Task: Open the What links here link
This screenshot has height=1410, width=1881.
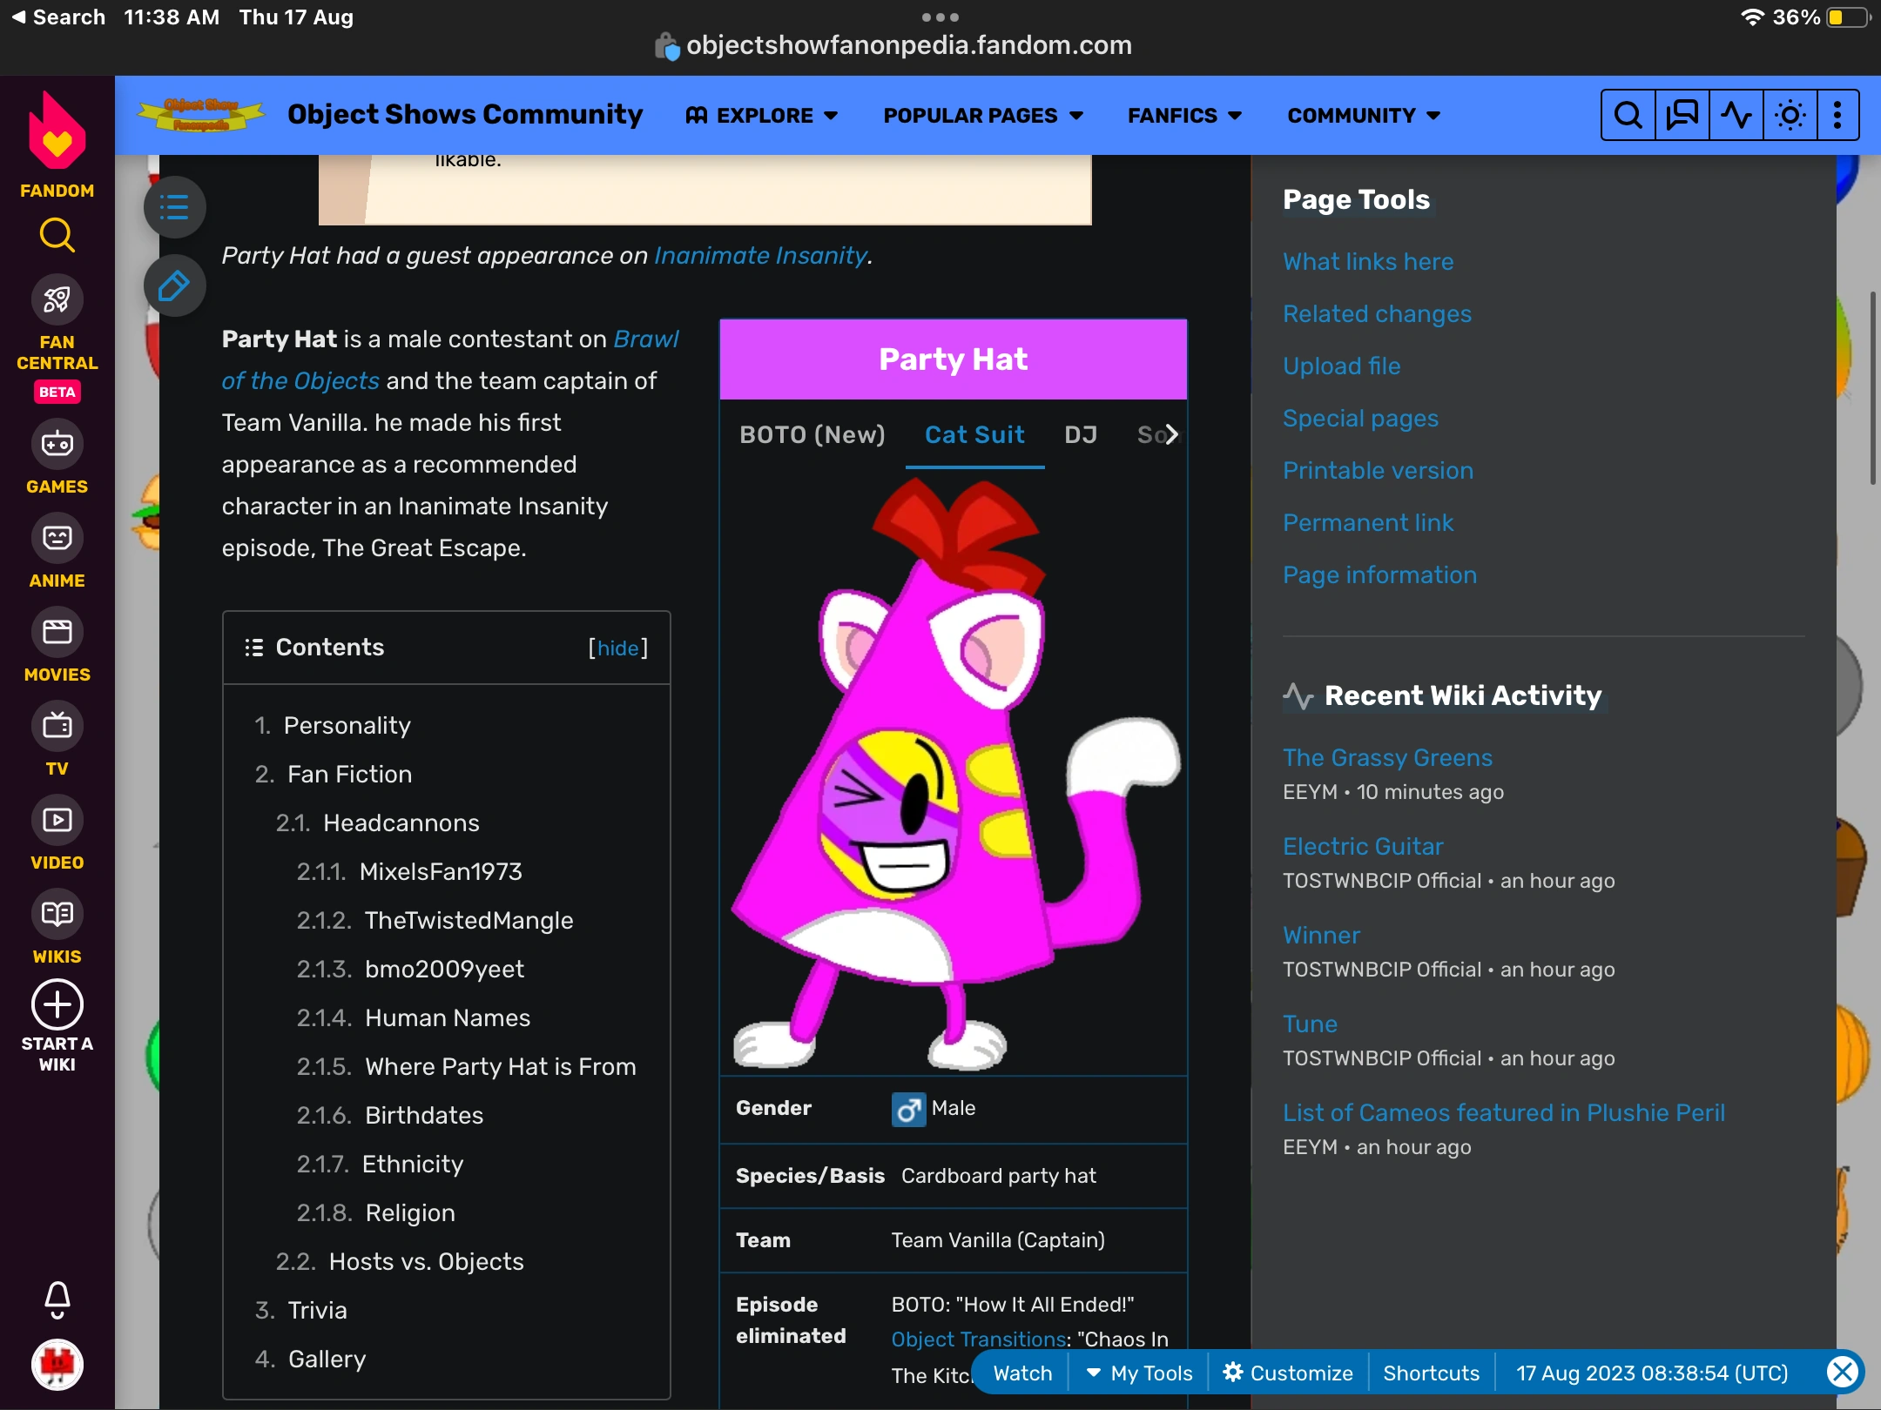Action: point(1367,261)
